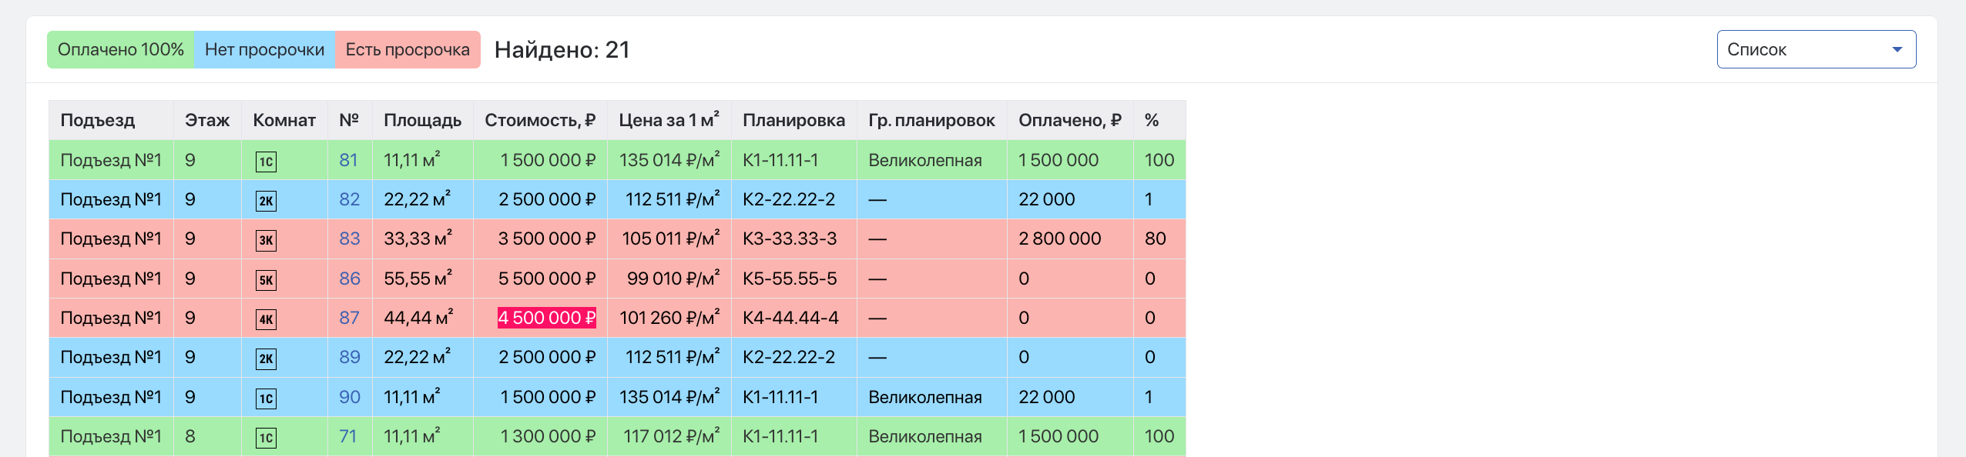The width and height of the screenshot is (1966, 457).
Task: Click the K3-33.33-3 layout cell
Action: (x=790, y=239)
